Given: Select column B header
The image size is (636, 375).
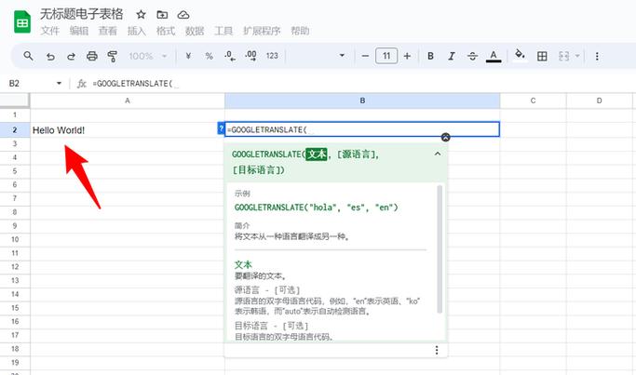Looking at the screenshot, I should pyautogui.click(x=362, y=100).
